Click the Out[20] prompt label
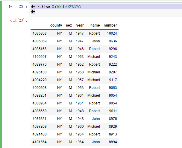182x148 pixels. pyautogui.click(x=19, y=21)
